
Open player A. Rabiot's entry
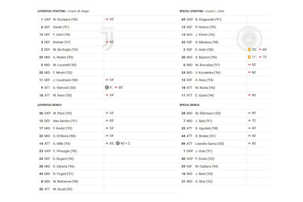63,57
